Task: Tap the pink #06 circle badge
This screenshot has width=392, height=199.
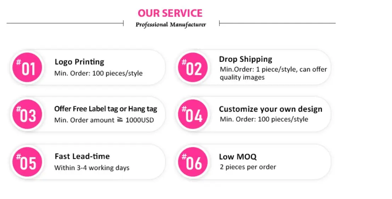Action: [192, 162]
